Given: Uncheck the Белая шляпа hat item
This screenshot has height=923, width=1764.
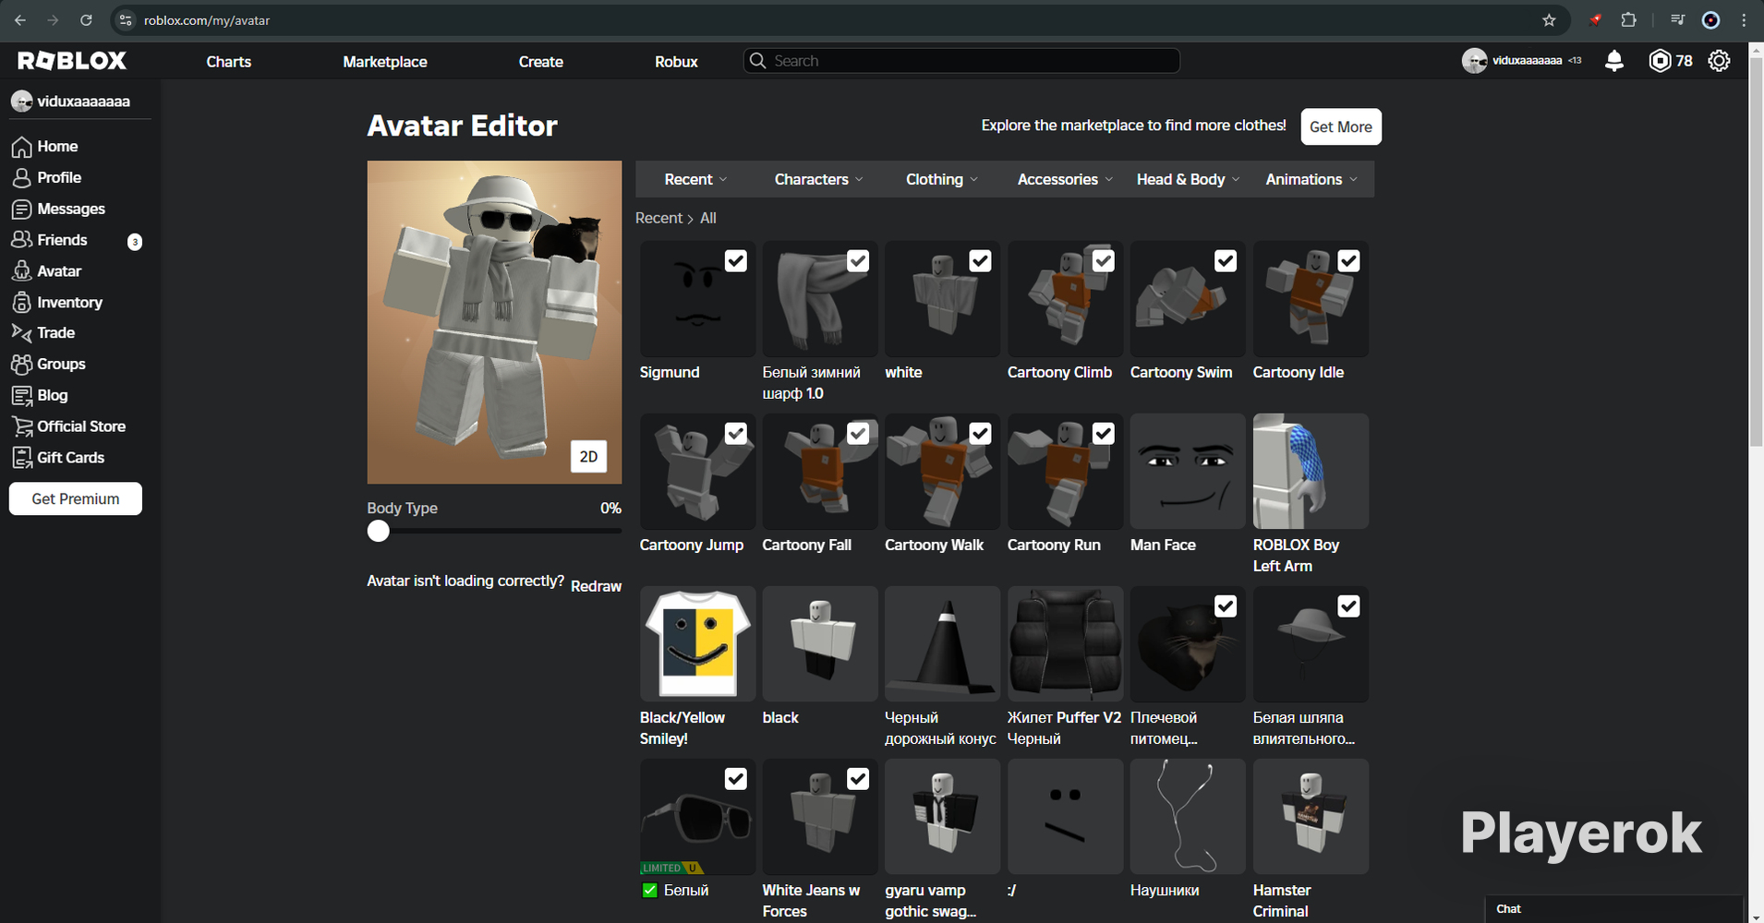Looking at the screenshot, I should [1348, 606].
